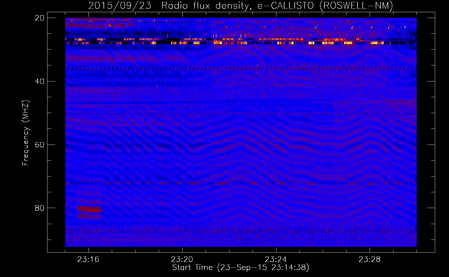Select the 80 frequency tick label
The image size is (449, 277).
click(40, 208)
